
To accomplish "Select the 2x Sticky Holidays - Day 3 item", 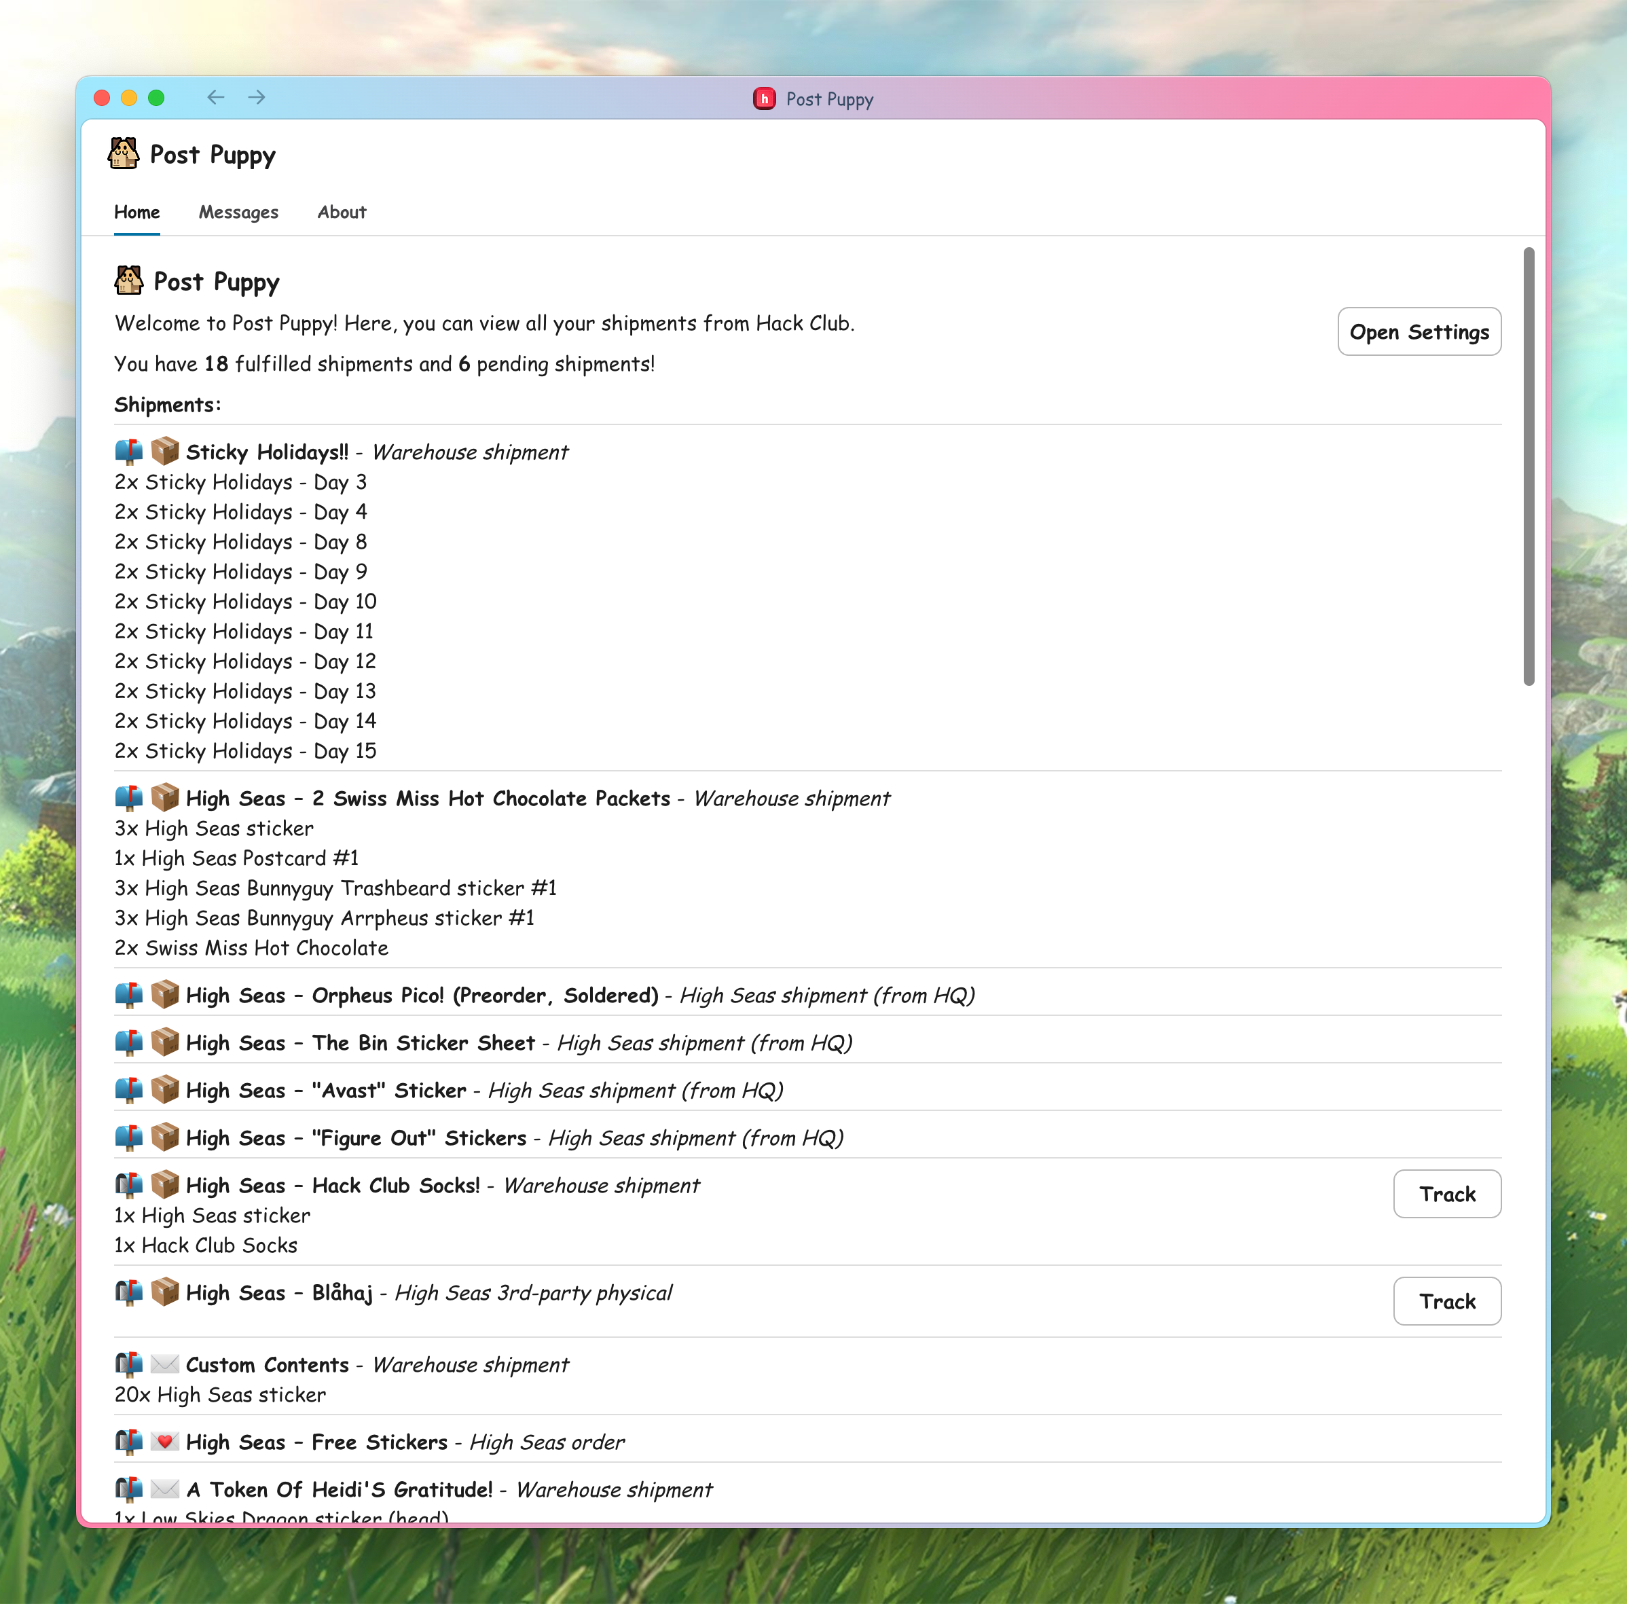I will coord(241,482).
